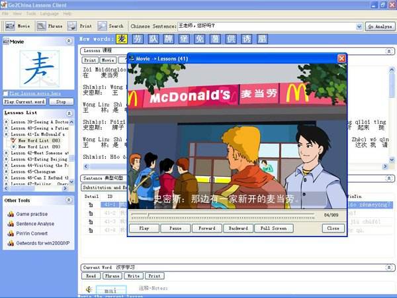Open the Movie toolbar icon
This screenshot has height=298, width=397.
coord(10,26)
